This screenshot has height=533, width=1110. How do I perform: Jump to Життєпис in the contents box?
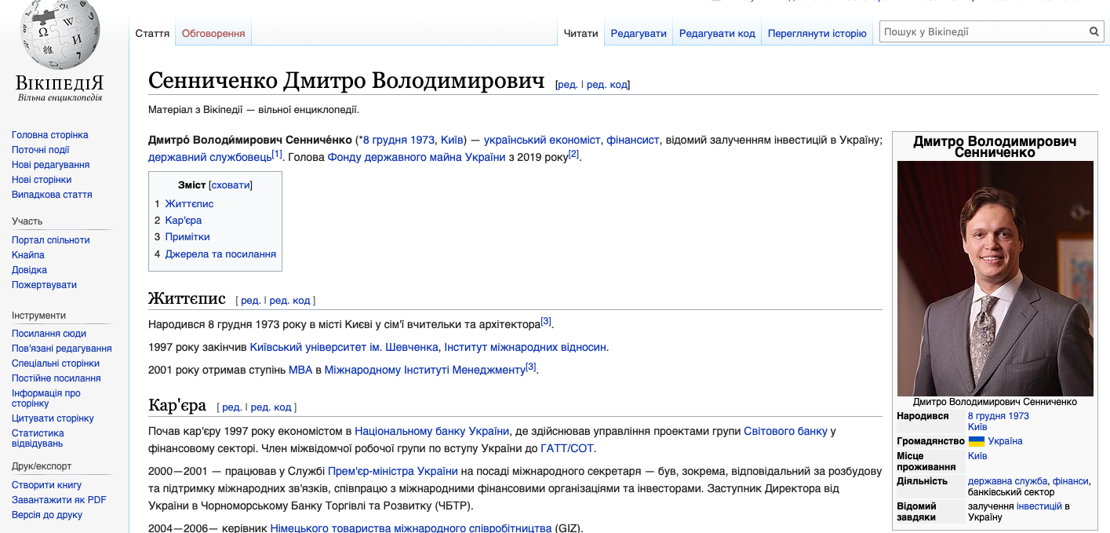click(x=189, y=204)
